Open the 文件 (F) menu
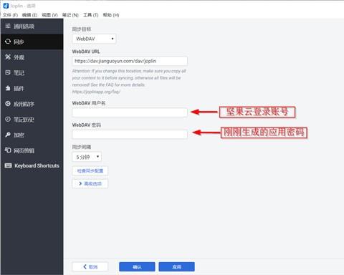Viewport: 344px width, 275px height. [10, 15]
